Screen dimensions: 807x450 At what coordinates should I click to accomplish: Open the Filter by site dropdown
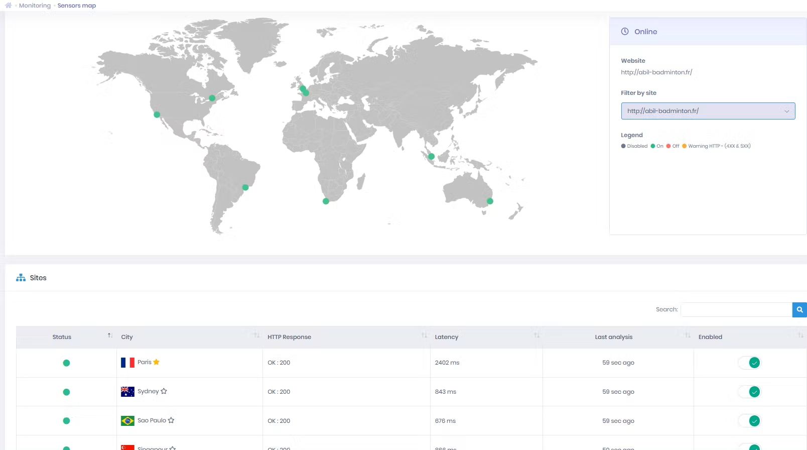(708, 111)
